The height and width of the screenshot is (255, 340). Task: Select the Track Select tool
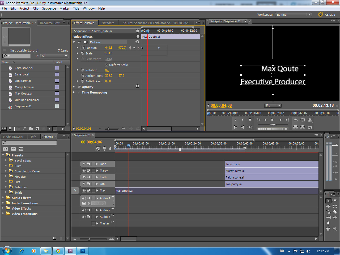pyautogui.click(x=335, y=201)
